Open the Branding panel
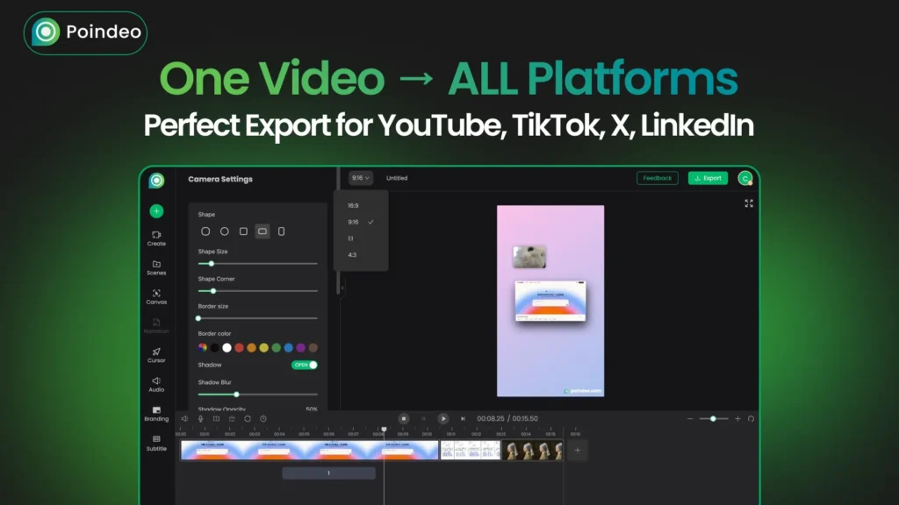Screen dimensions: 899x505 point(156,413)
